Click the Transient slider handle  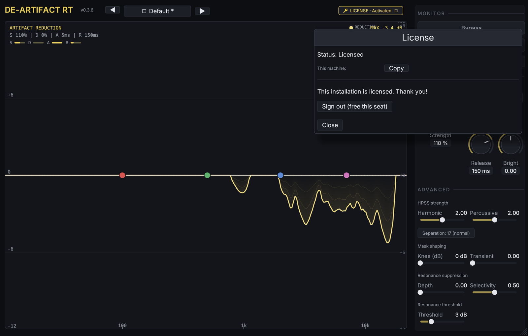473,263
